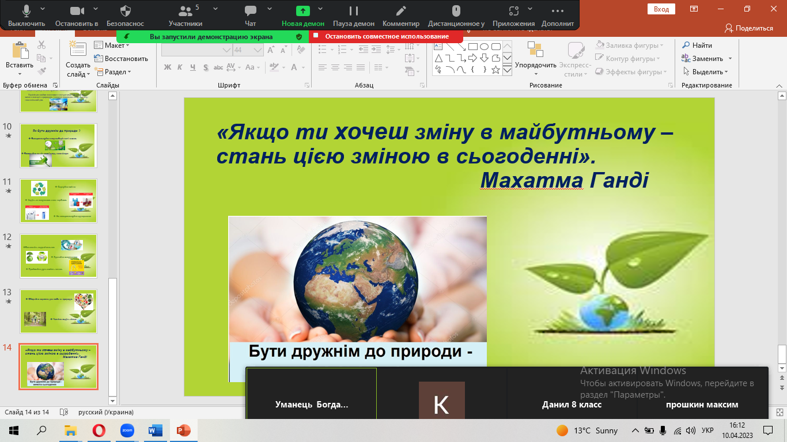787x442 pixels.
Task: Expand the Layout (Макет) dropdown
Action: pyautogui.click(x=112, y=45)
